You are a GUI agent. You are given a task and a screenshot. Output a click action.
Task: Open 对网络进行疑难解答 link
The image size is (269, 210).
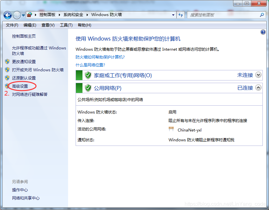coord(30,95)
